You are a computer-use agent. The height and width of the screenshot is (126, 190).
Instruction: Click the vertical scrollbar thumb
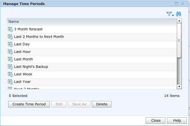pyautogui.click(x=179, y=40)
